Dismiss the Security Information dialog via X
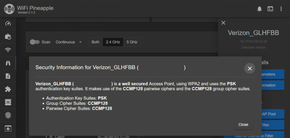Image resolution: width=290 pixels, height=138 pixels. 250,68
